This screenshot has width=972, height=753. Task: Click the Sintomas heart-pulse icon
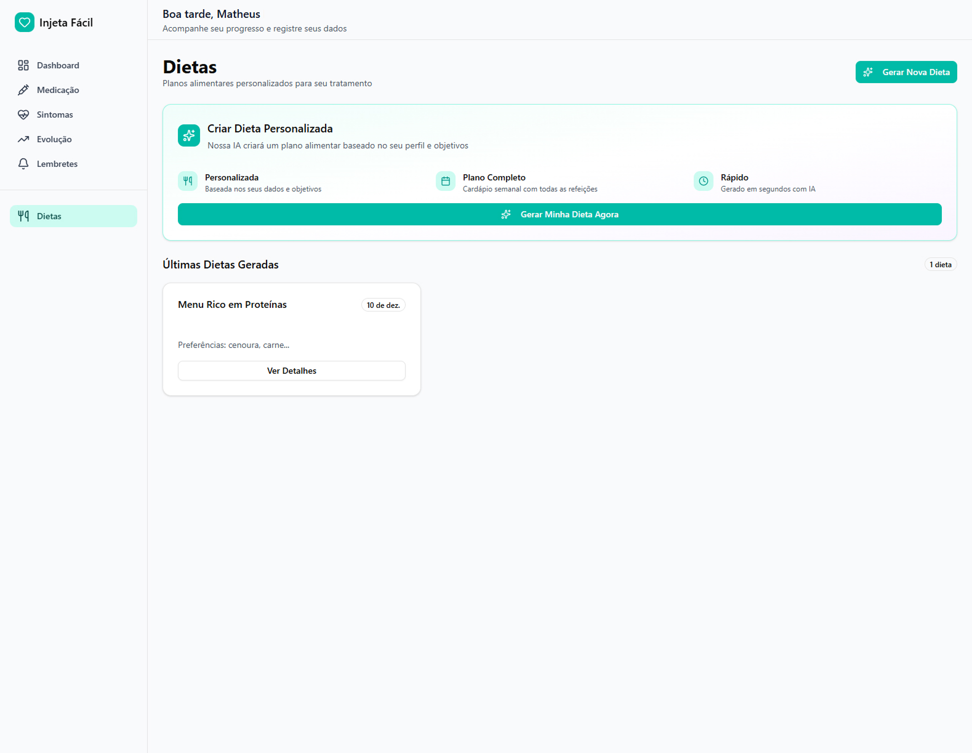[23, 115]
